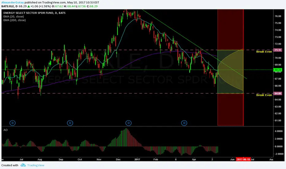Click the Apr label on time axis
This screenshot has width=286, height=169.
click(194, 159)
